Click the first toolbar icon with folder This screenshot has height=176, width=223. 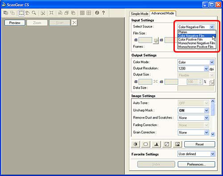(x=6, y=13)
